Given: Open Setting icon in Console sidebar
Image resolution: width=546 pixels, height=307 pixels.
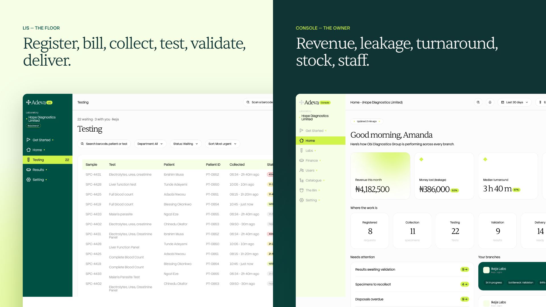Looking at the screenshot, I should point(301,200).
